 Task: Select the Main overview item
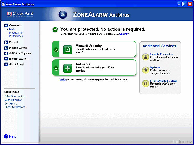[x=12, y=29]
